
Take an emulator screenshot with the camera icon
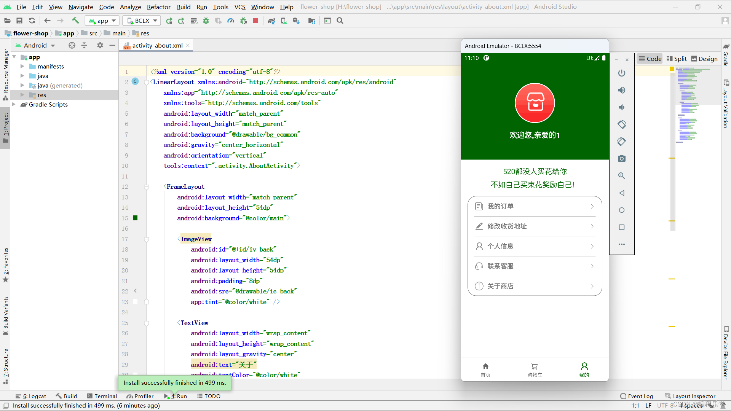pos(622,159)
